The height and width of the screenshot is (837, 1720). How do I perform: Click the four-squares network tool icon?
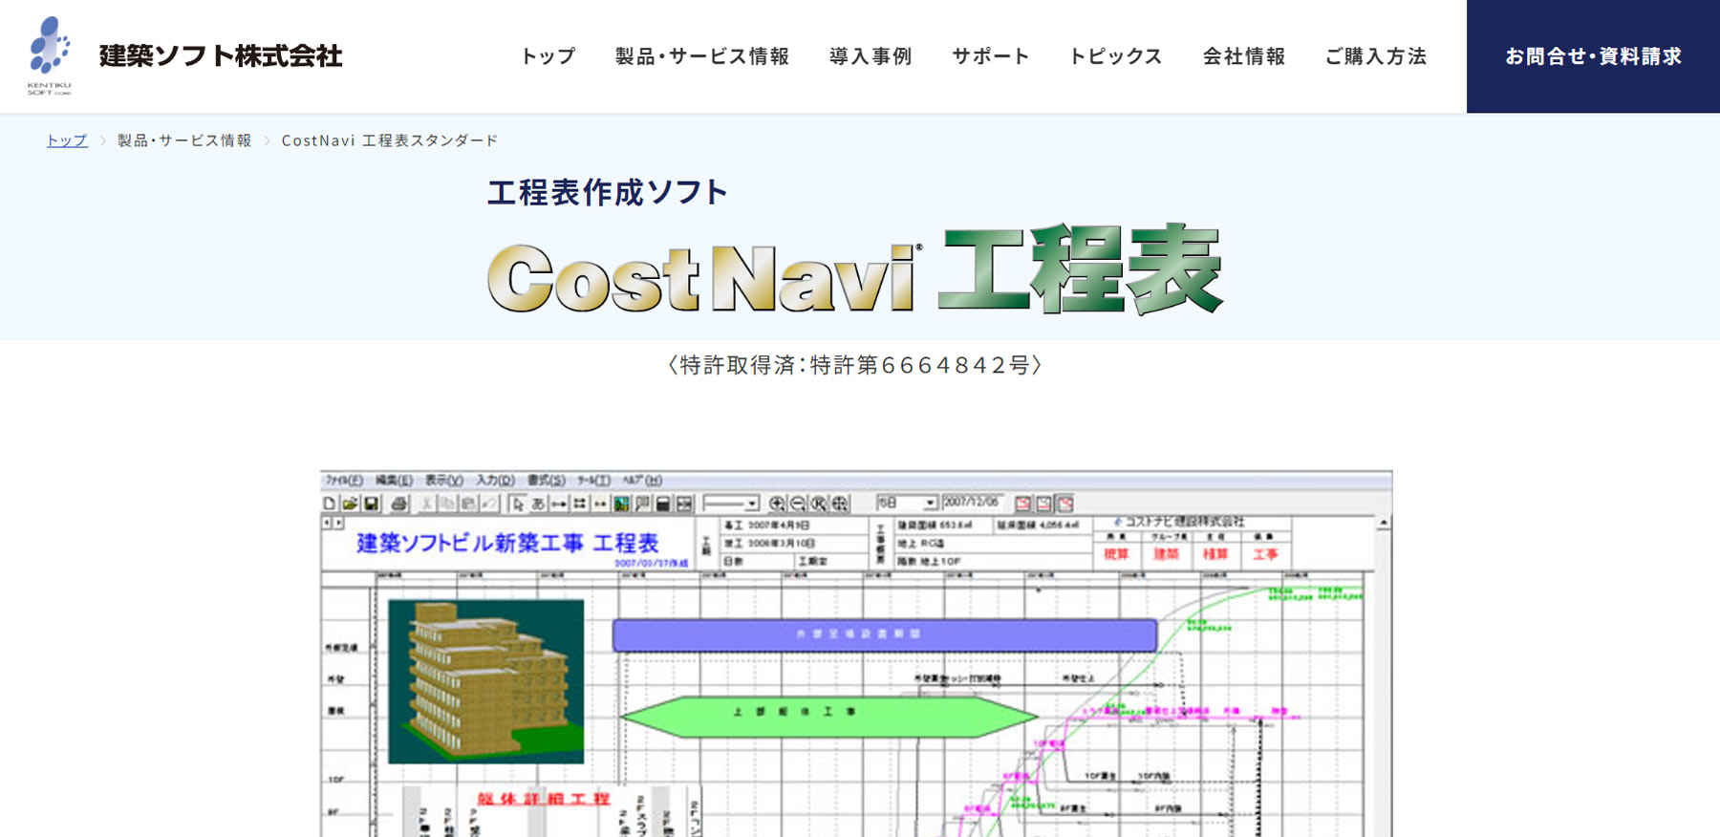tap(579, 504)
